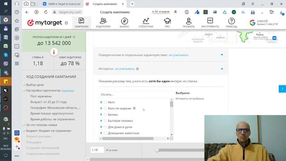Switch to Создать кампанию browser tab

pyautogui.click(x=105, y=4)
